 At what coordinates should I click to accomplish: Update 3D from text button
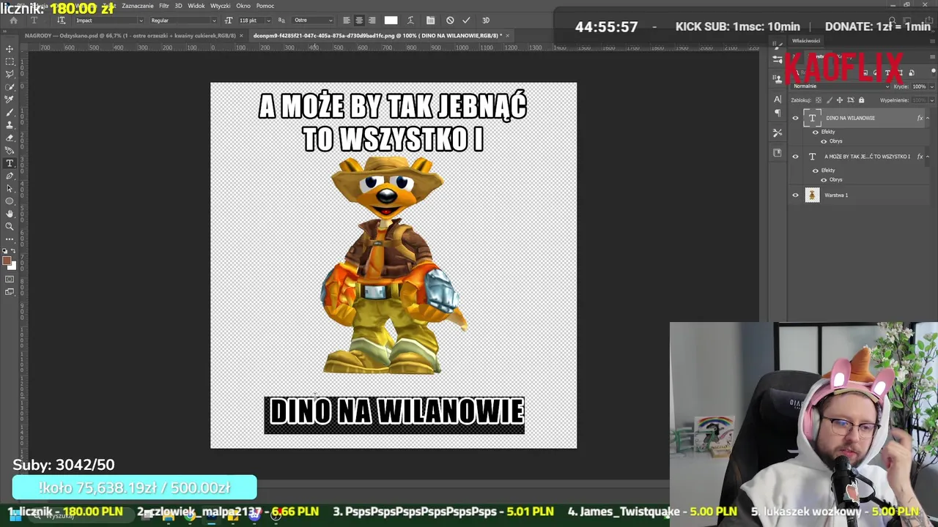tap(485, 20)
